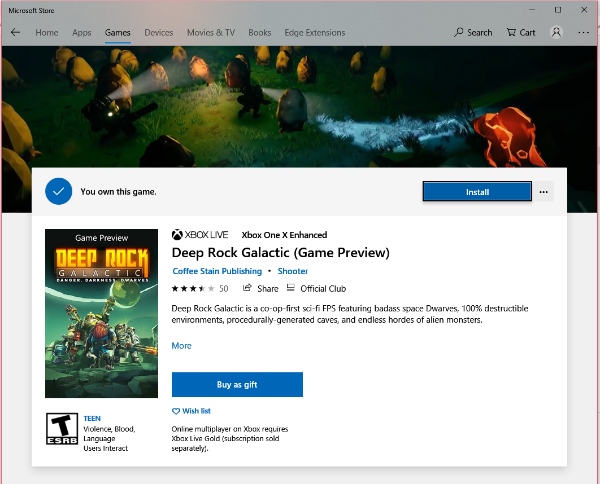Close the Microsoft Store window

coord(584,10)
